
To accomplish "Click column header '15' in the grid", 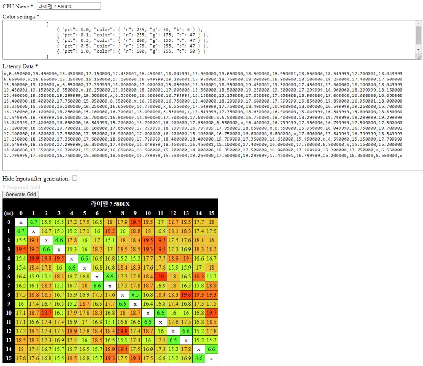I will 211,213.
